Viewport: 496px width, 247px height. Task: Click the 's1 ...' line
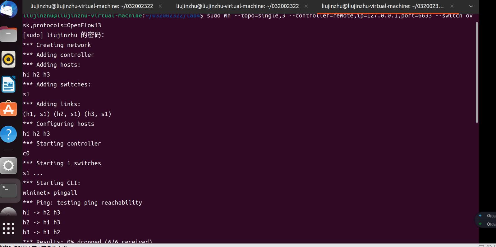[x=33, y=173]
